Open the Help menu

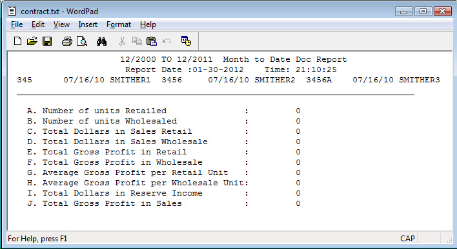148,24
